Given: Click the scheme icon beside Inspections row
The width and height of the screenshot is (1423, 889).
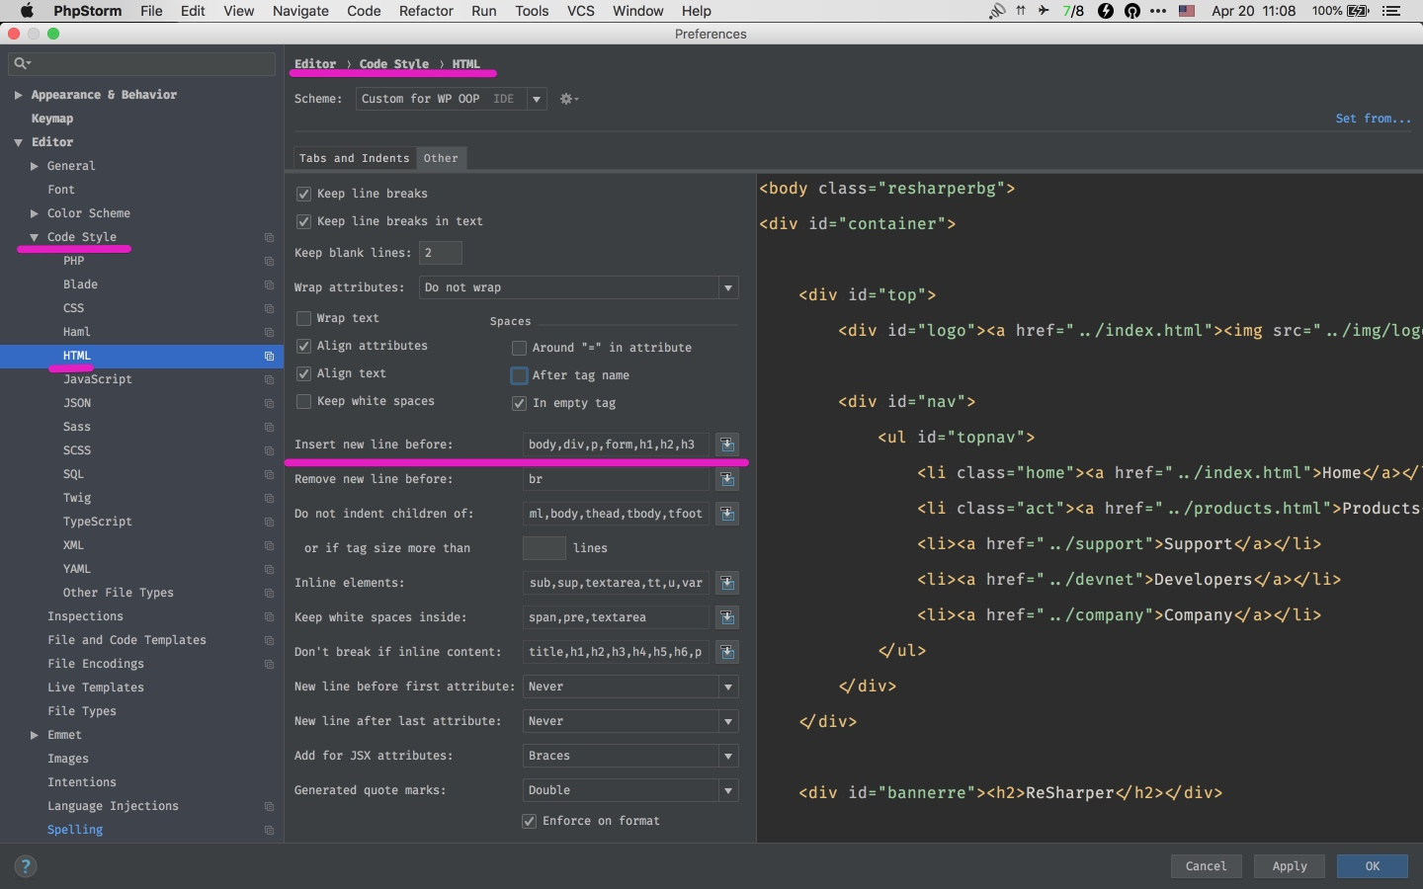Looking at the screenshot, I should (x=269, y=616).
